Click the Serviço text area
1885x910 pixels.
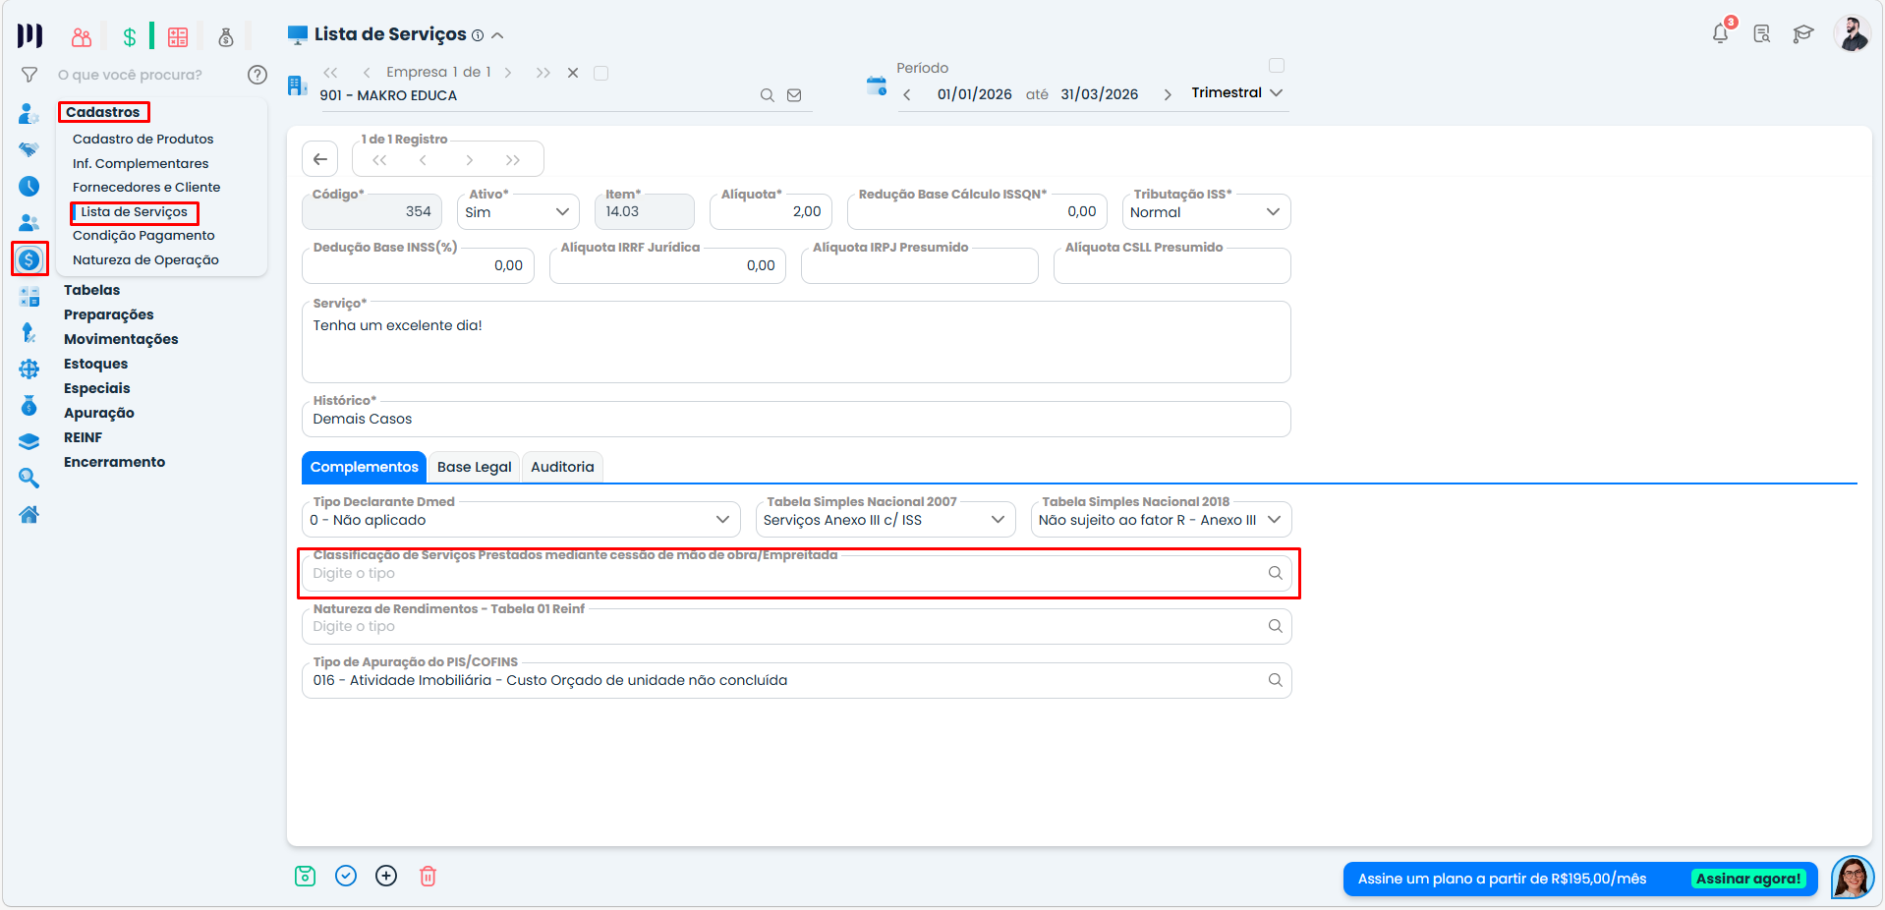796,342
